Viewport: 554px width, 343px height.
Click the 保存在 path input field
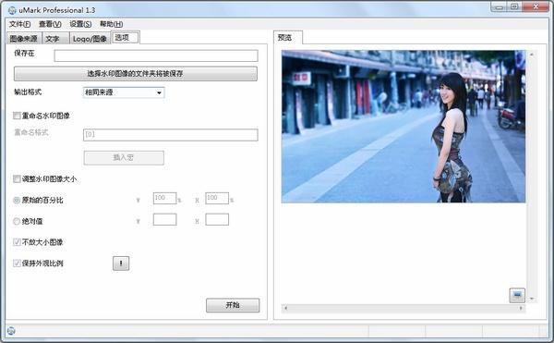click(x=156, y=55)
